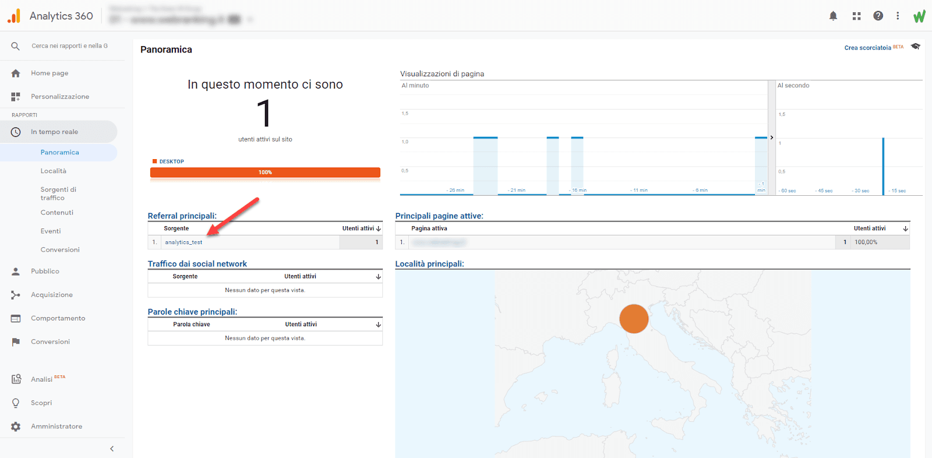Click the notifications bell icon
932x458 pixels.
pyautogui.click(x=833, y=16)
